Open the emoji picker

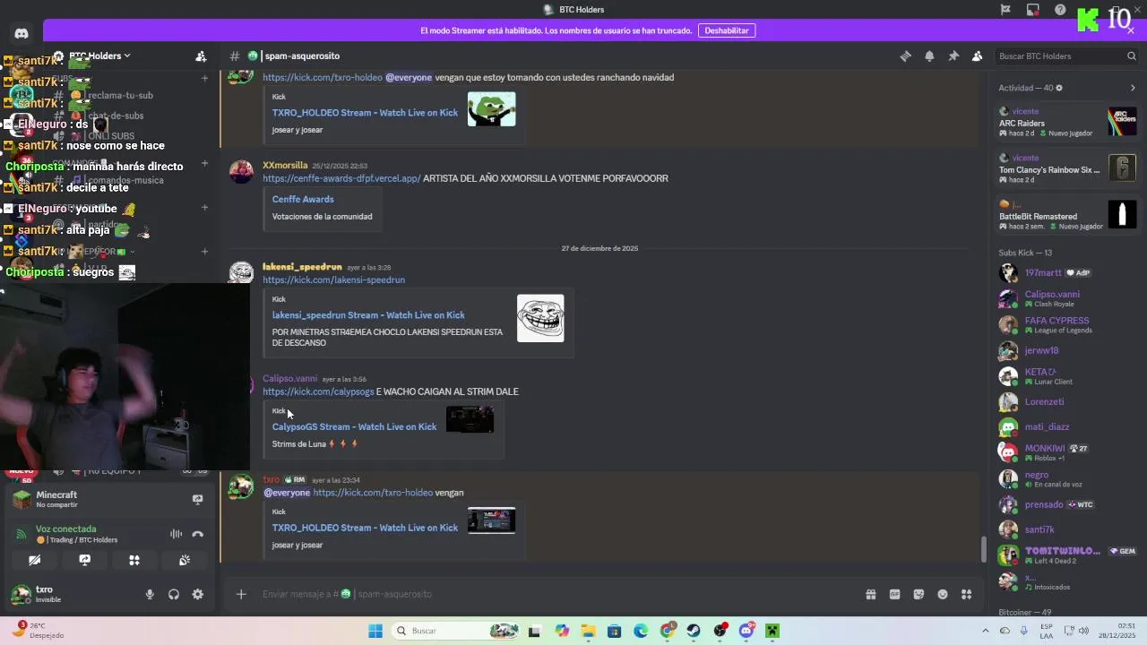943,594
